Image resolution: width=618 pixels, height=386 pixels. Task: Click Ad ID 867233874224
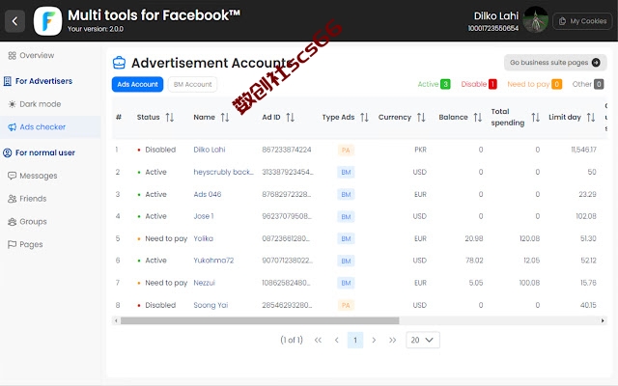coord(287,150)
